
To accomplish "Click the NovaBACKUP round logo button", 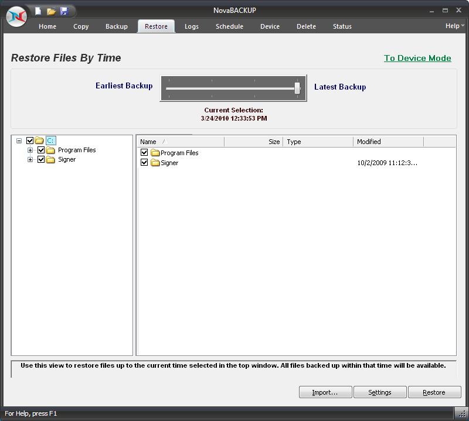I will (x=16, y=16).
